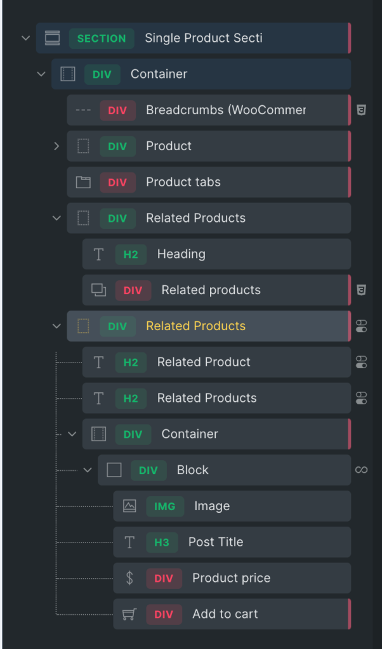The image size is (382, 649).
Task: Click the infinity loop icon beside Block
Action: click(361, 470)
